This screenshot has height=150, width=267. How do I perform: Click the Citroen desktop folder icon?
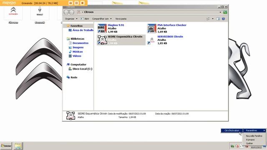tap(13, 15)
